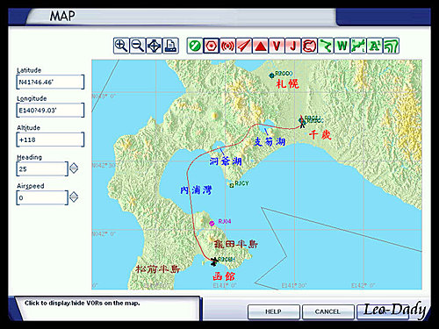Show ILS feathers with the red wedge icon
This screenshot has height=329, width=439.
[244, 46]
